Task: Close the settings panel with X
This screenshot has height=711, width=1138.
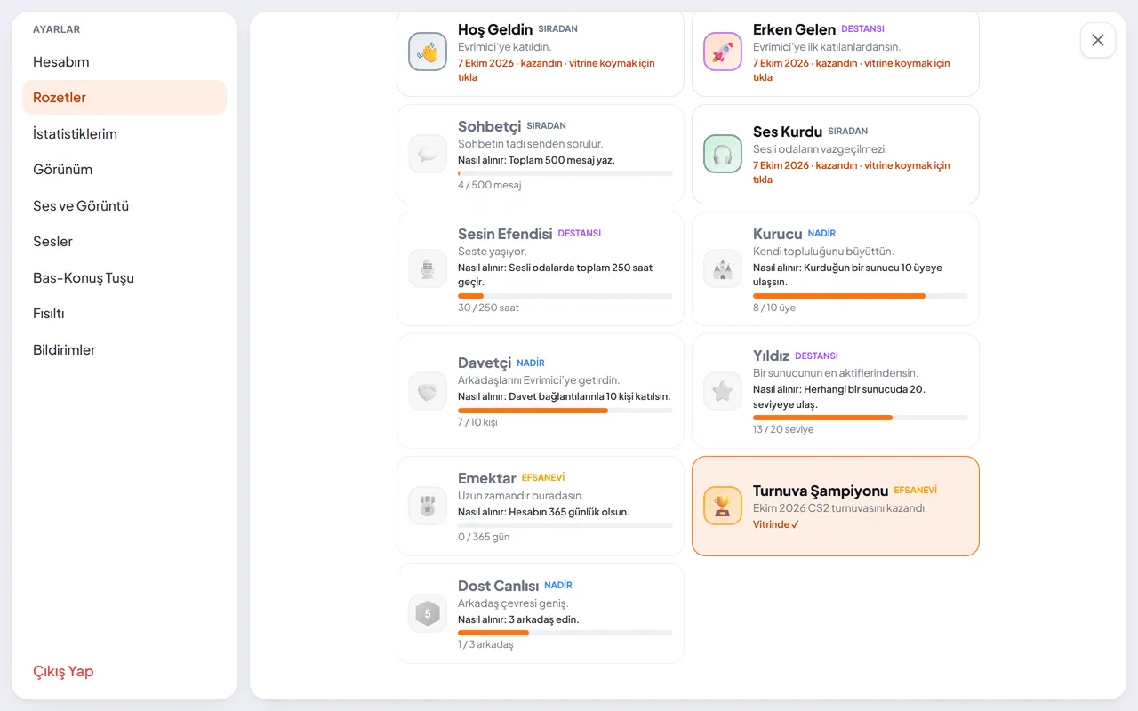Action: tap(1098, 40)
